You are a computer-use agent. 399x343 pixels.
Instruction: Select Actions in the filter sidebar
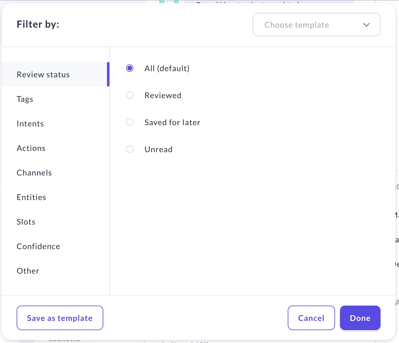click(x=31, y=148)
